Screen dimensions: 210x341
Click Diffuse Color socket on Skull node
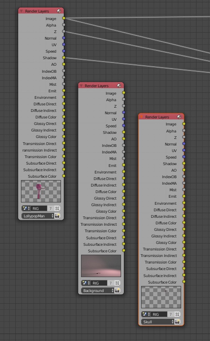184,223
